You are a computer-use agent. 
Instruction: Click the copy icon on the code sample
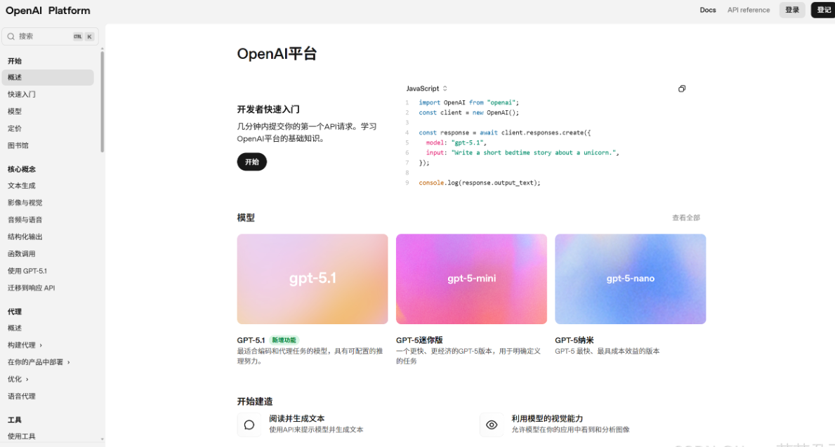(x=682, y=88)
